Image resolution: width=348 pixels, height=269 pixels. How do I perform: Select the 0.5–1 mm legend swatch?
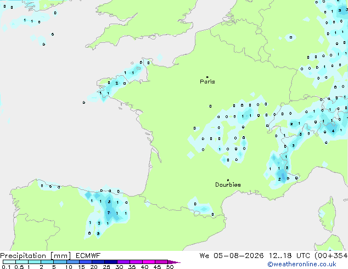point(22,262)
